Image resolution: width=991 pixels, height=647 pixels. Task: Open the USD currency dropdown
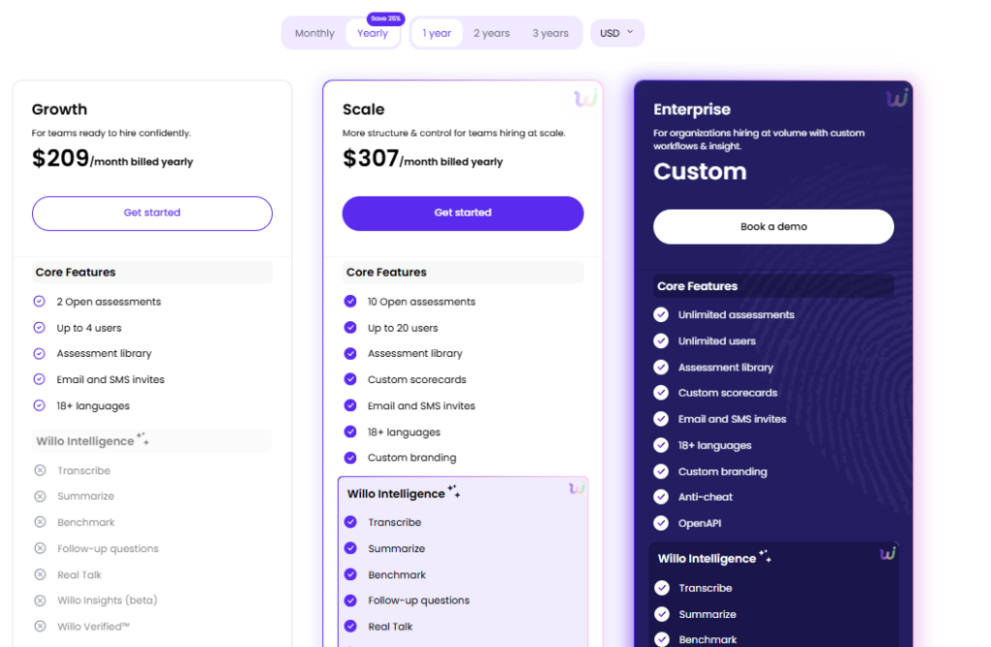616,33
